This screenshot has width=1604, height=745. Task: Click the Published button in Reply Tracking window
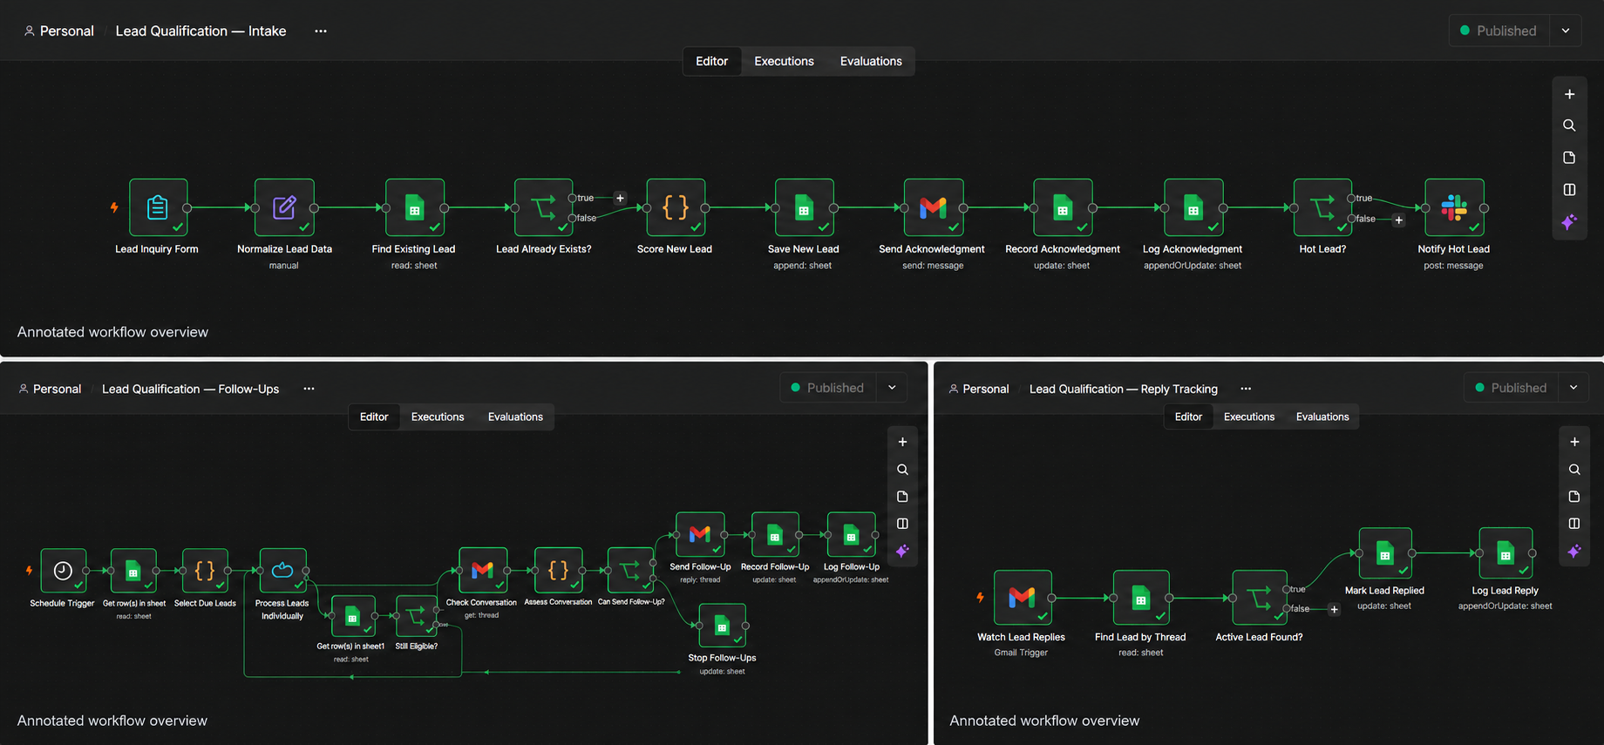(x=1512, y=388)
